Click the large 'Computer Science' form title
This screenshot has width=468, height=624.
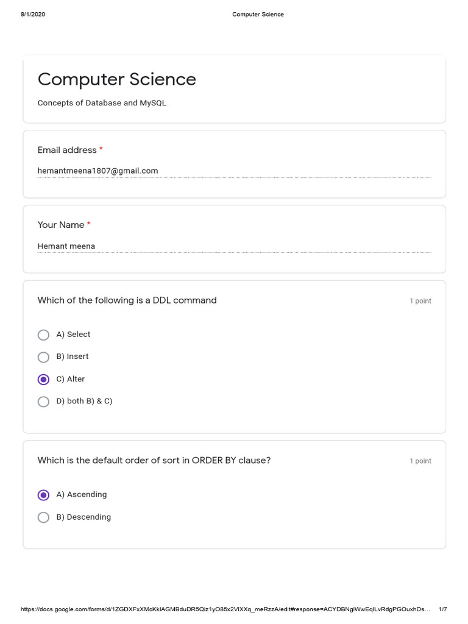(x=117, y=79)
